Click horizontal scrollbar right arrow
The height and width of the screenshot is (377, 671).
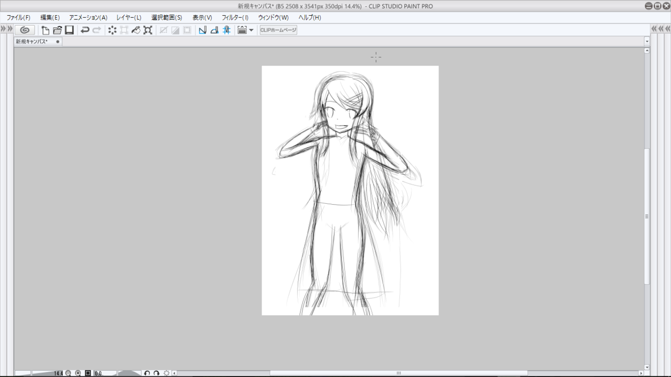tap(641, 373)
